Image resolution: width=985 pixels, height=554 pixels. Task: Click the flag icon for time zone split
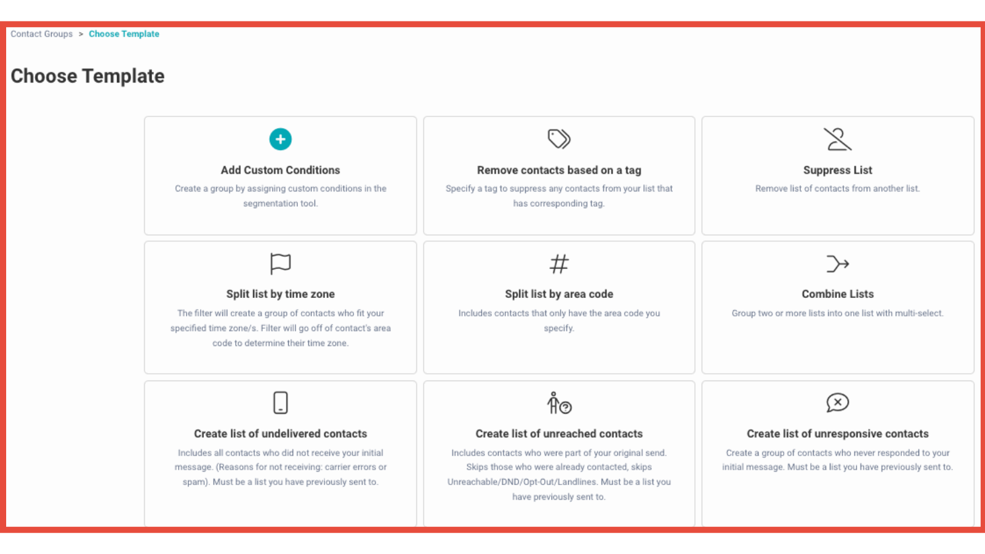tap(280, 263)
